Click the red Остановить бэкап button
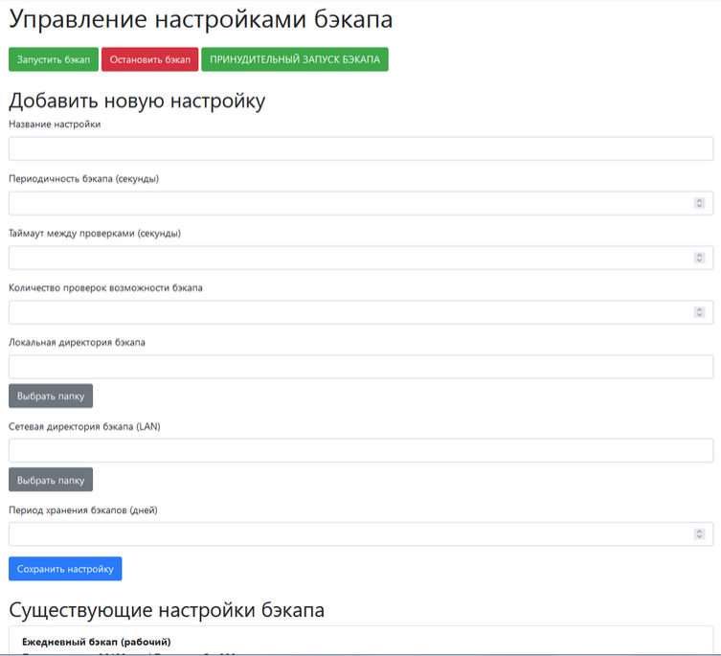 [x=150, y=59]
